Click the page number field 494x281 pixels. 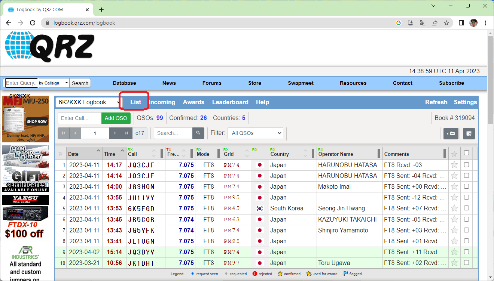pyautogui.click(x=95, y=133)
